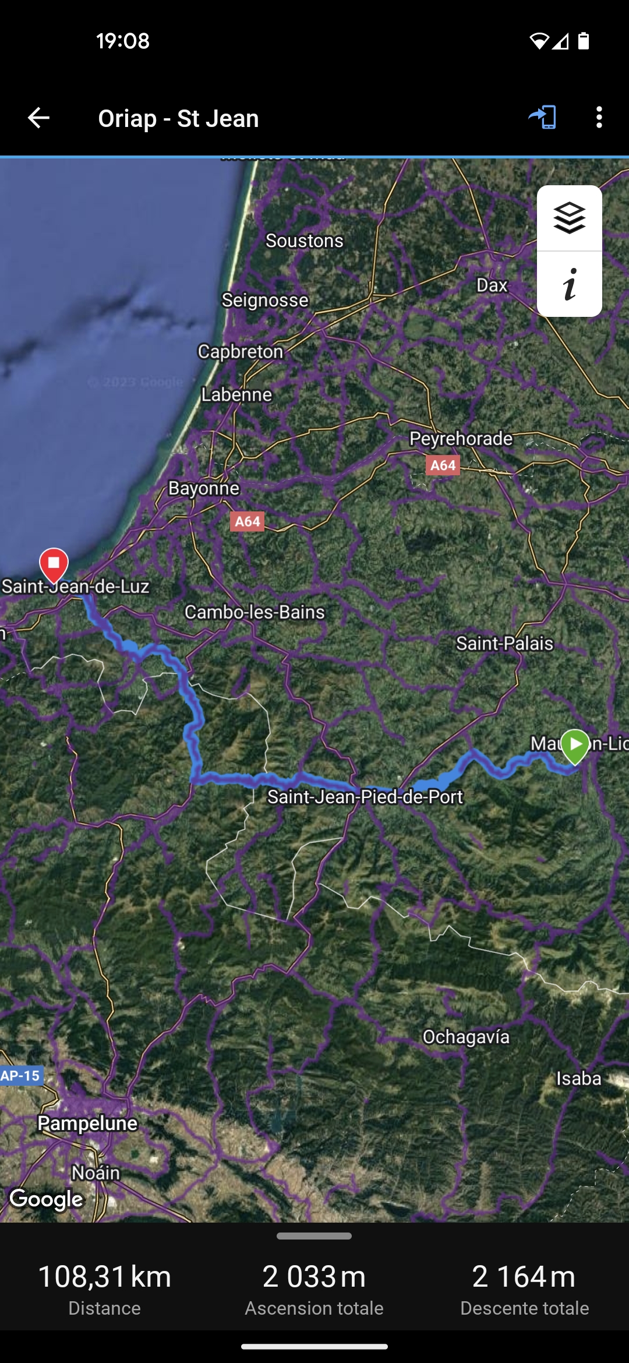Tap the Wi-Fi status icon
The width and height of the screenshot is (629, 1363).
(539, 41)
